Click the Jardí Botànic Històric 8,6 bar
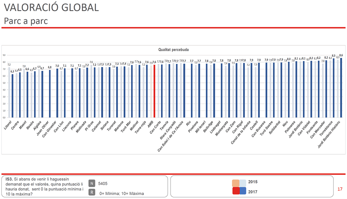Image resolution: width=347 pixels, height=199 pixels. (341, 87)
